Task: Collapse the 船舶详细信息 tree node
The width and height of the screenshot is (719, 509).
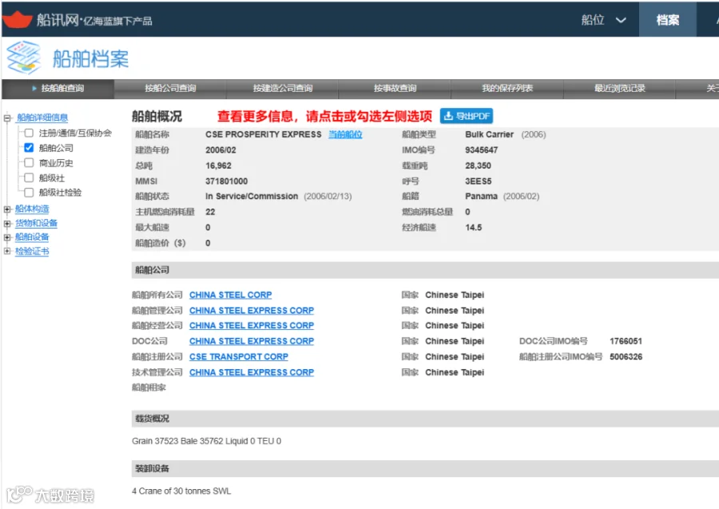Action: [7, 117]
